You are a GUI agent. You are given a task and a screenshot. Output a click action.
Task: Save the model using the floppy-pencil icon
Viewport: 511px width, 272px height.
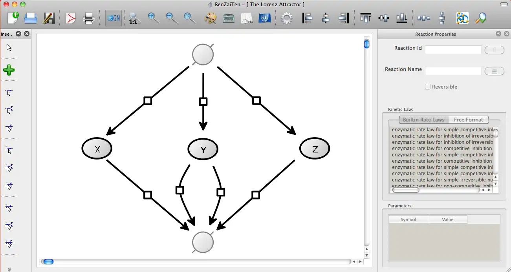49,18
